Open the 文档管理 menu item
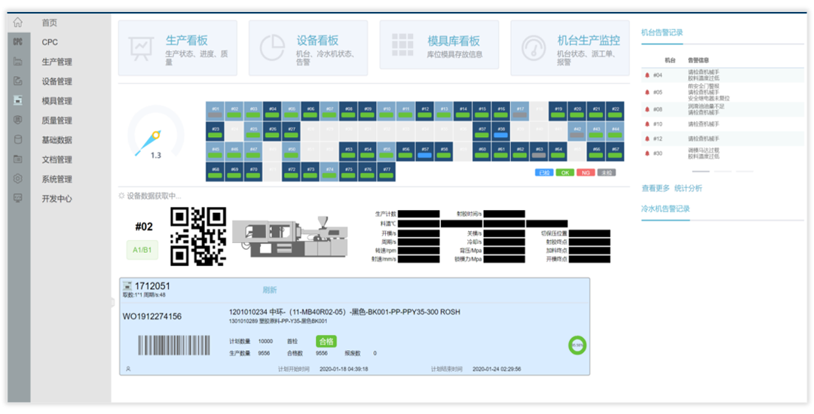Screen dimensions: 814x414 click(57, 160)
